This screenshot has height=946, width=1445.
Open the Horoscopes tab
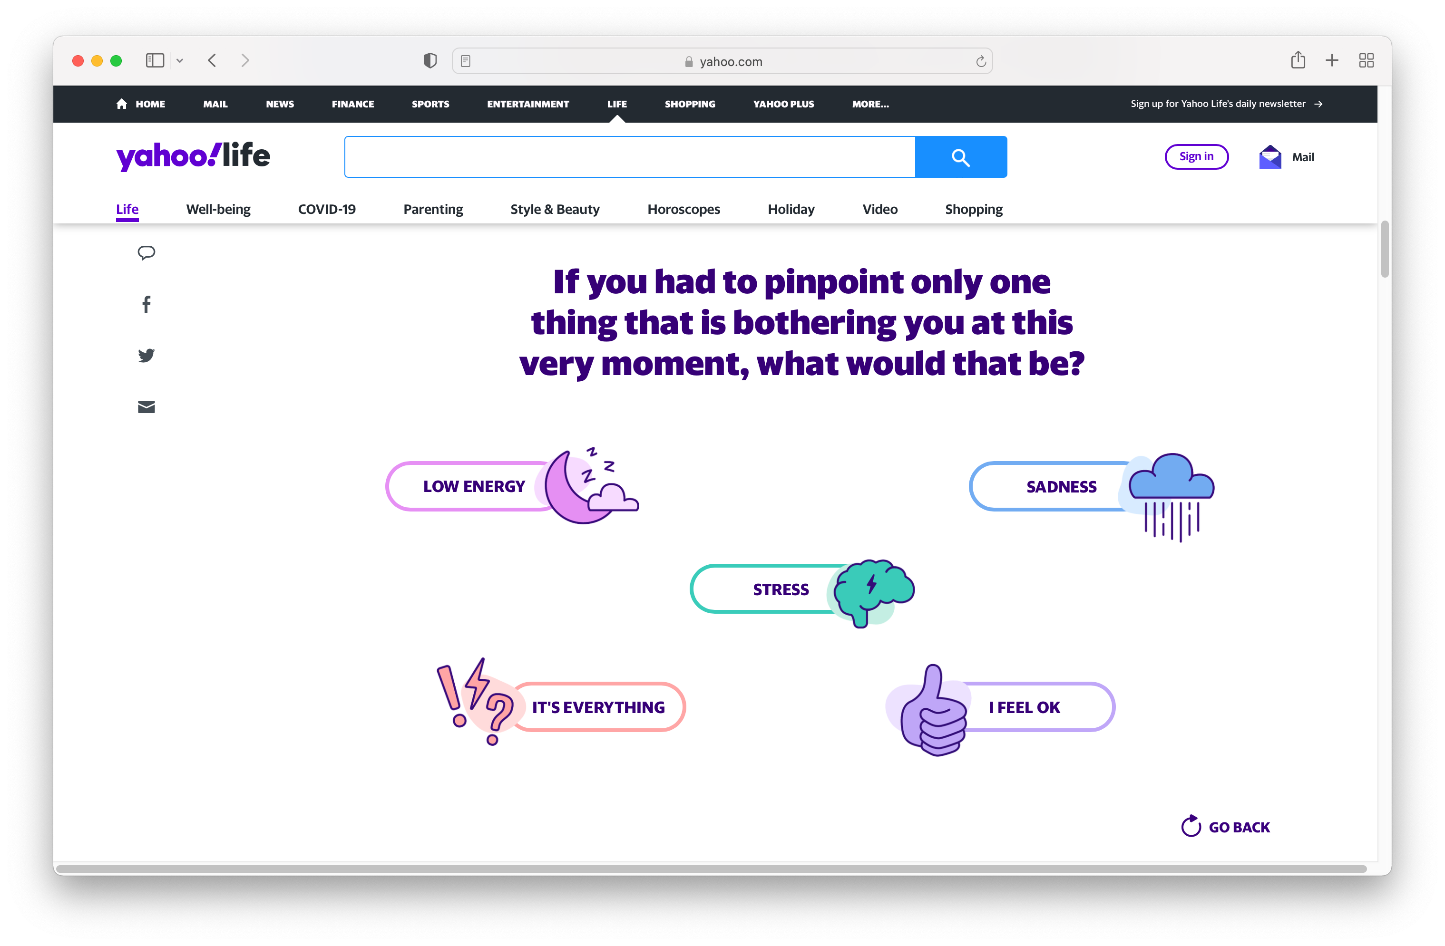pos(683,209)
